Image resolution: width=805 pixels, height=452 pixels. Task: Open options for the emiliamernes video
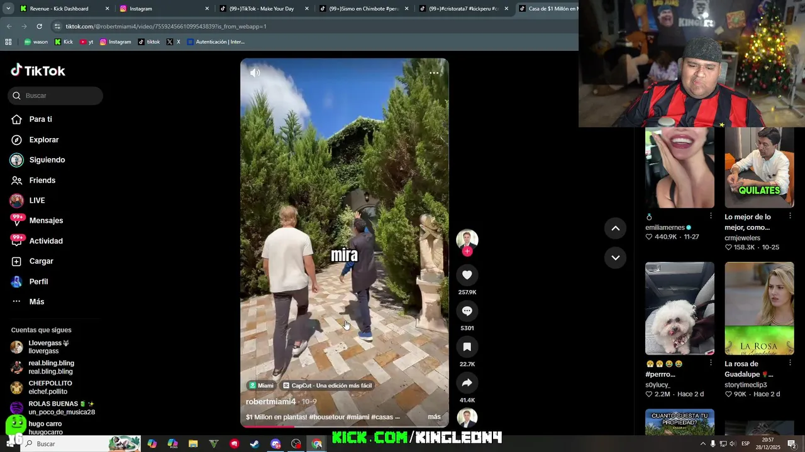coord(711,216)
